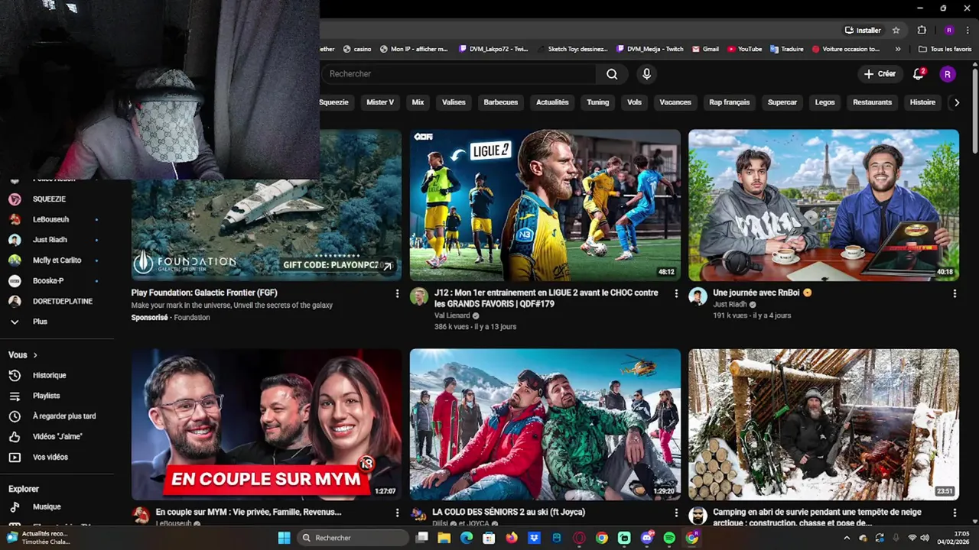Click the YouTube Rechercher search field
This screenshot has height=550, width=979.
pyautogui.click(x=459, y=74)
